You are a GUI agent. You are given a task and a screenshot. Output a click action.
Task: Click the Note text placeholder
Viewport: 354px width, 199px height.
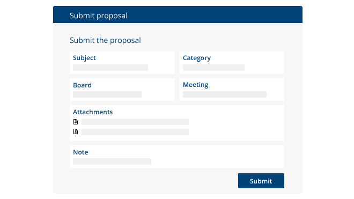[x=112, y=161]
